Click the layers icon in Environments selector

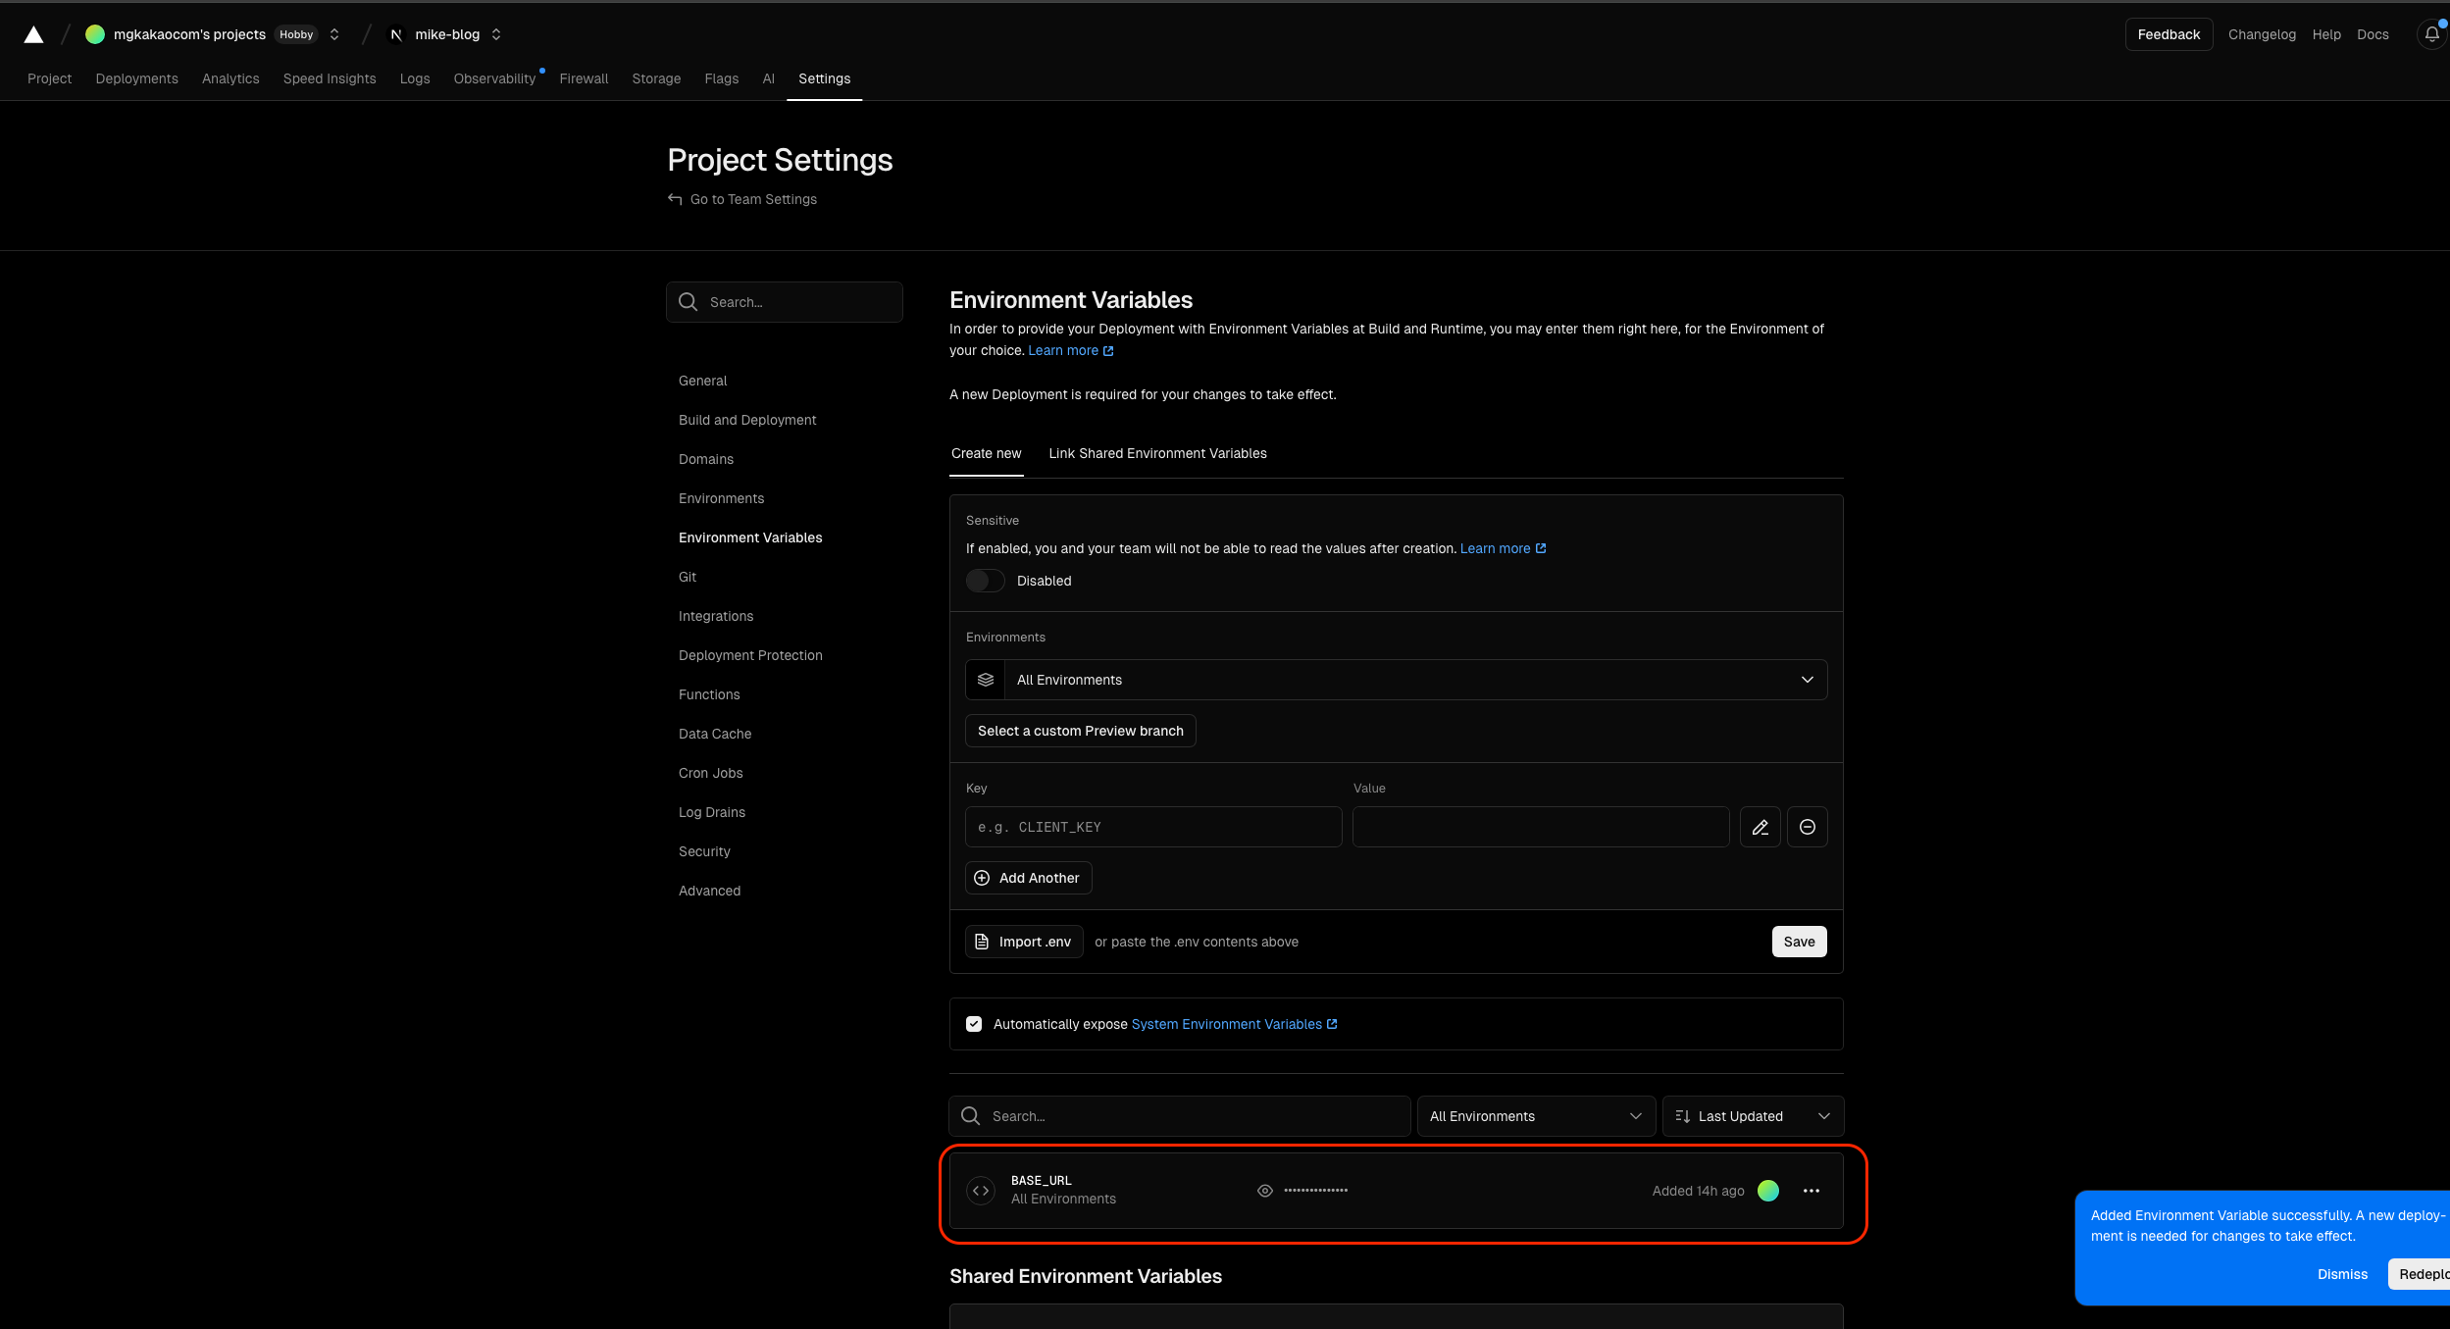pos(986,680)
